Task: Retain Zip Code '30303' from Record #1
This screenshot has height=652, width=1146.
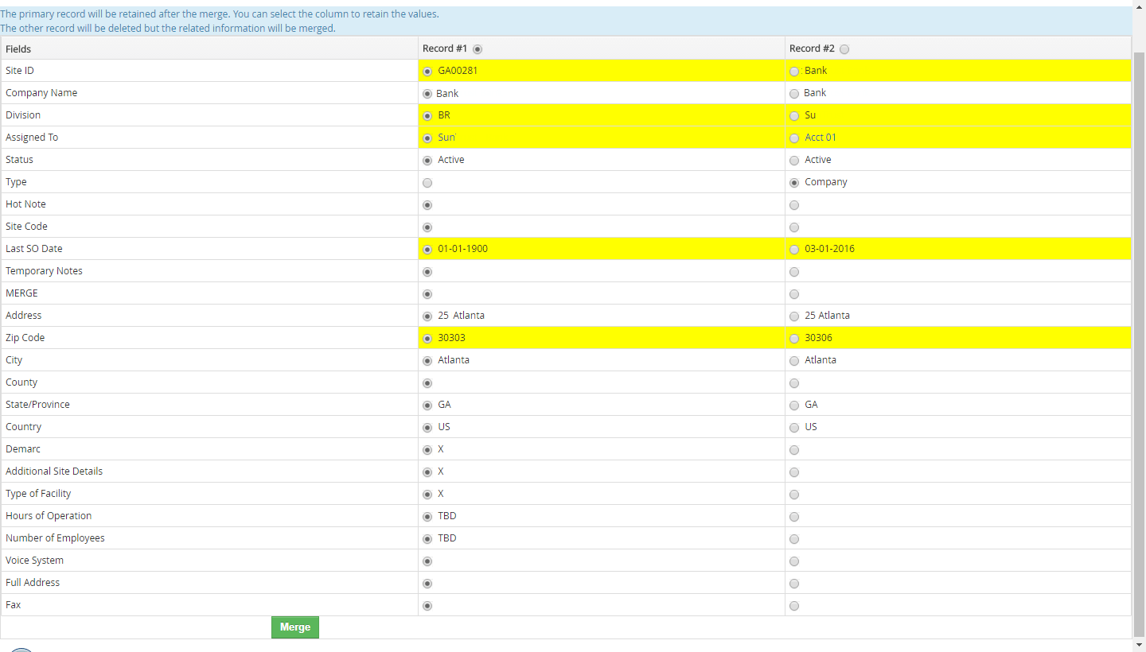Action: pyautogui.click(x=427, y=338)
